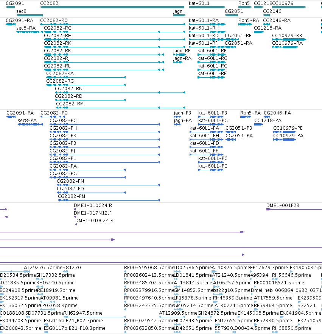Select the sec8 gene label
Image resolution: width=322 pixels, height=334 pixels.
(x=21, y=11)
